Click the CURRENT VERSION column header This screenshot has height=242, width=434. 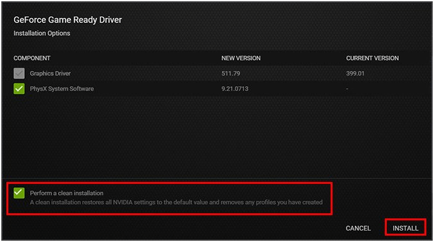[372, 58]
